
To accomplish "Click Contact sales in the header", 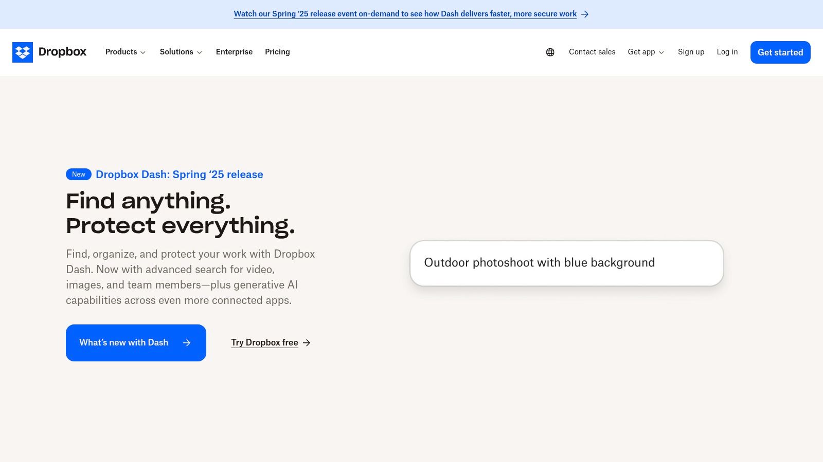I will tap(592, 52).
